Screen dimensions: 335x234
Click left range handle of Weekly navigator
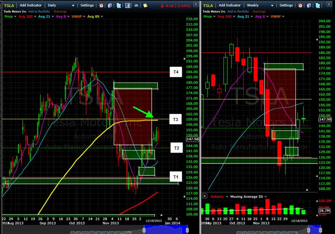click(309, 230)
